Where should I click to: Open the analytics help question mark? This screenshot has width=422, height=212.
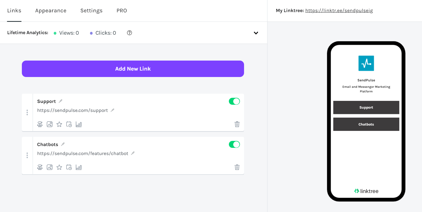click(x=129, y=33)
